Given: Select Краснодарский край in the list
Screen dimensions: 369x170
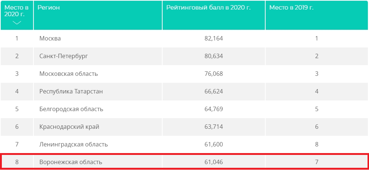Looking at the screenshot, I should click(69, 127).
